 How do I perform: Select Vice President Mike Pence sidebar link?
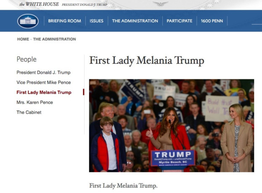tap(44, 83)
